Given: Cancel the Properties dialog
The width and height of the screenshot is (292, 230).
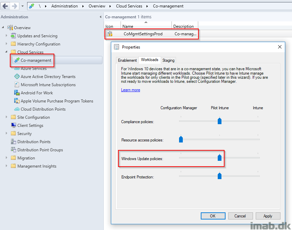Looking at the screenshot, I should point(240,216).
